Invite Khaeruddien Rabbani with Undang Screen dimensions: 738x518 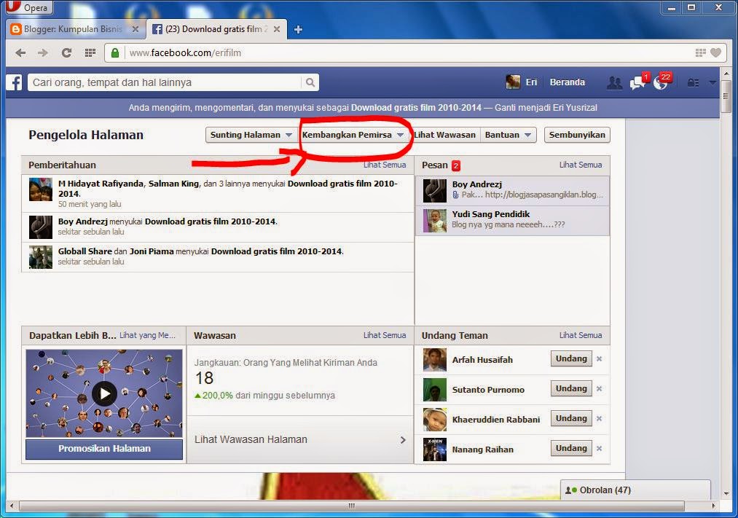[x=571, y=419]
